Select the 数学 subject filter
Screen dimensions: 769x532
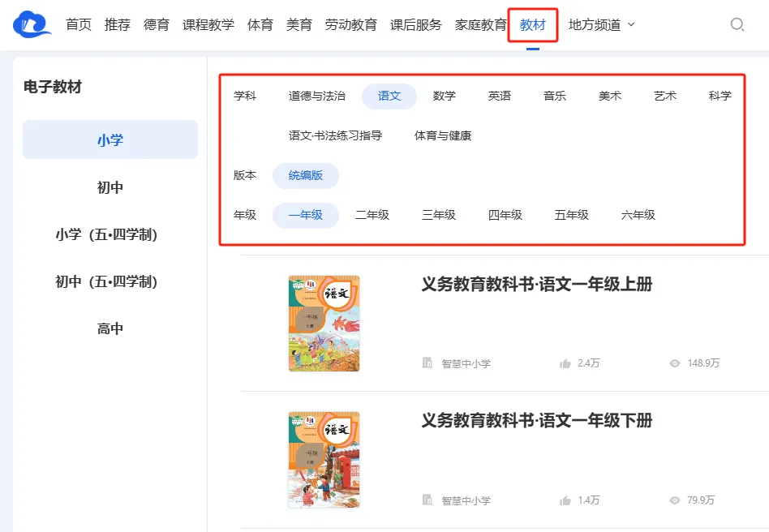[x=445, y=95]
